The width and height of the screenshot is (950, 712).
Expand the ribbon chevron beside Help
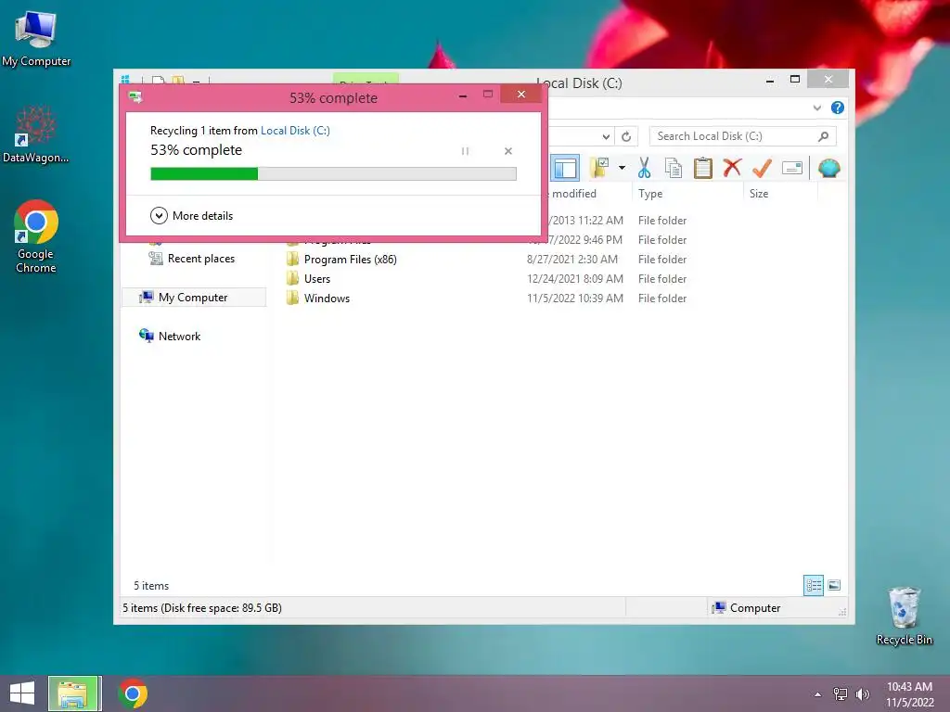(817, 108)
